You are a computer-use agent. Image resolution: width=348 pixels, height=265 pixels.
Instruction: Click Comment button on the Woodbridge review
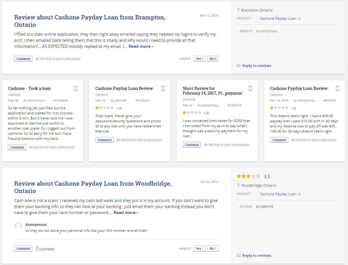(x=23, y=249)
